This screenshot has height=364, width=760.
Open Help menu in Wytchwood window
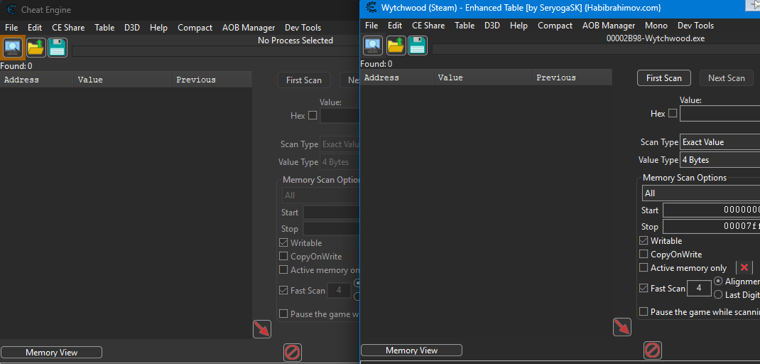519,26
